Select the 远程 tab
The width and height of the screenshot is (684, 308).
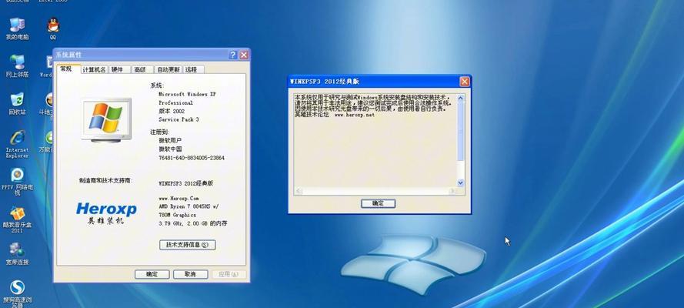(192, 69)
